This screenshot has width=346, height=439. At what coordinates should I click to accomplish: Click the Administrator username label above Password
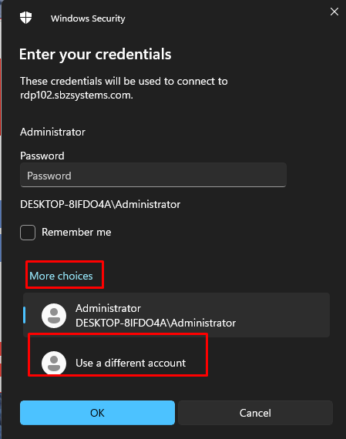coord(52,132)
